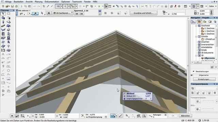Screen dimensions: 218x122
Task: Click the New document icon
Action: (3, 6)
